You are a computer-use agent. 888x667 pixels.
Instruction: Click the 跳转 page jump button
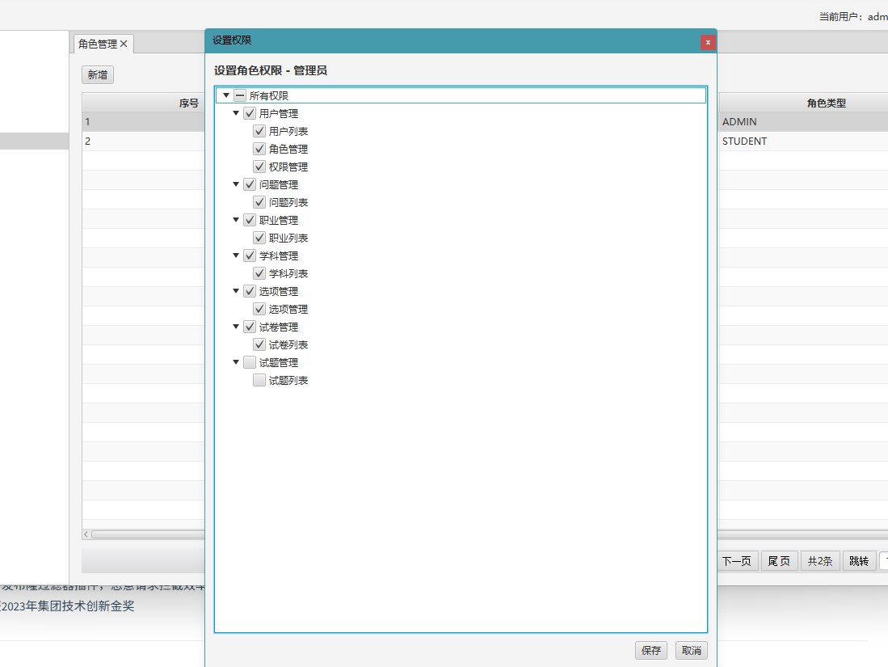859,561
